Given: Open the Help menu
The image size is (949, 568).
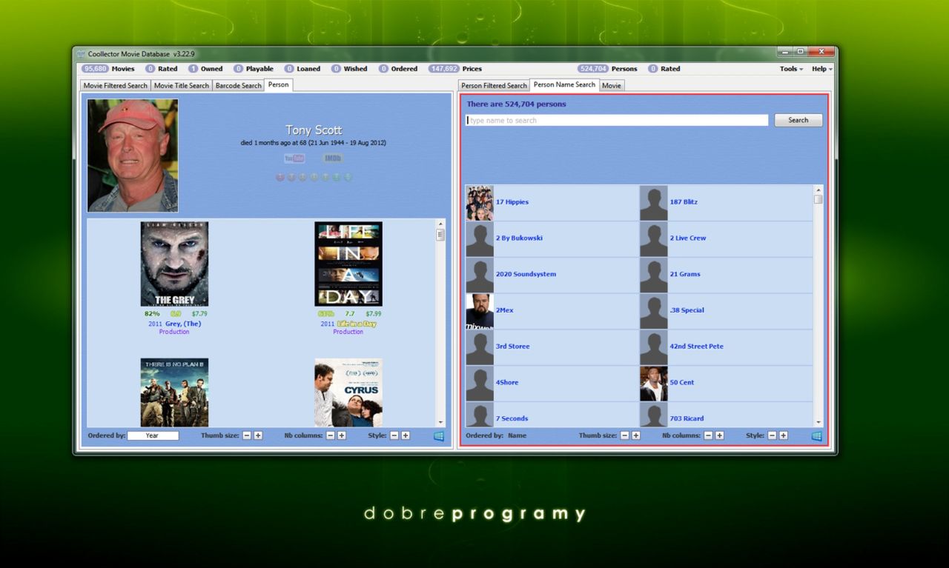Looking at the screenshot, I should click(x=821, y=69).
